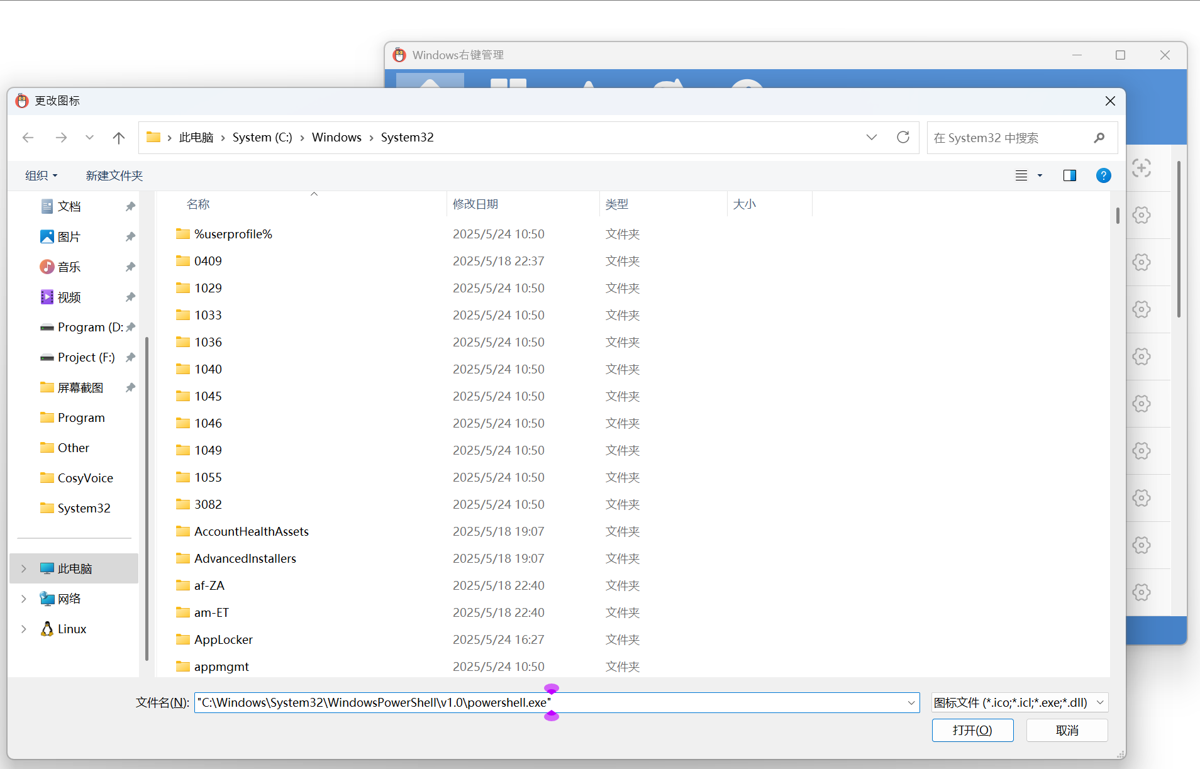The width and height of the screenshot is (1200, 769).
Task: Change the view layout icon
Action: click(1021, 175)
